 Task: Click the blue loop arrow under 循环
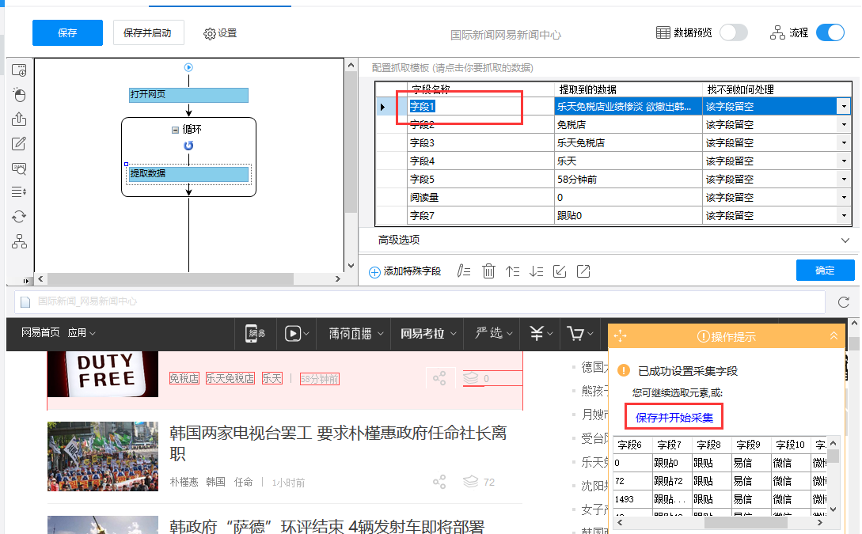coord(188,146)
